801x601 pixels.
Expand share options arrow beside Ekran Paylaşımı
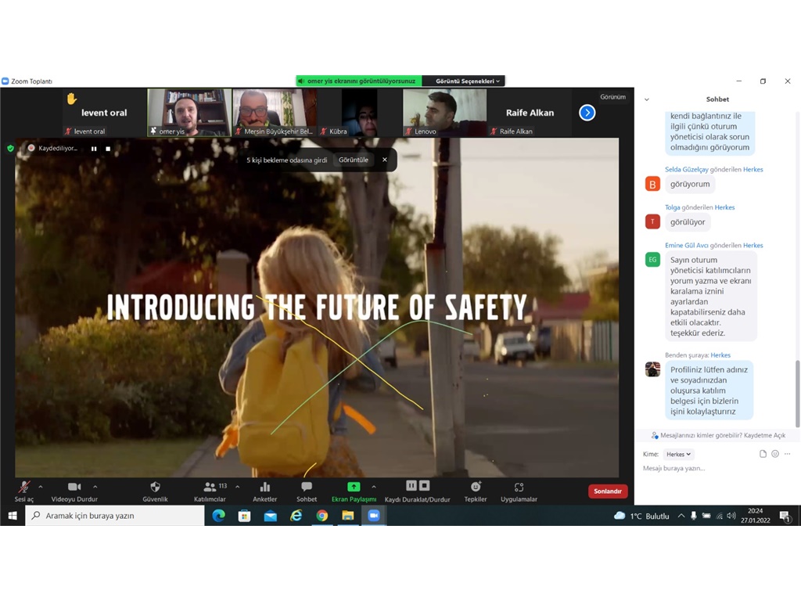(x=374, y=487)
